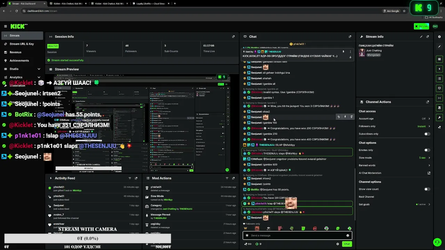Expand the Studio sidebar section

click(40, 69)
